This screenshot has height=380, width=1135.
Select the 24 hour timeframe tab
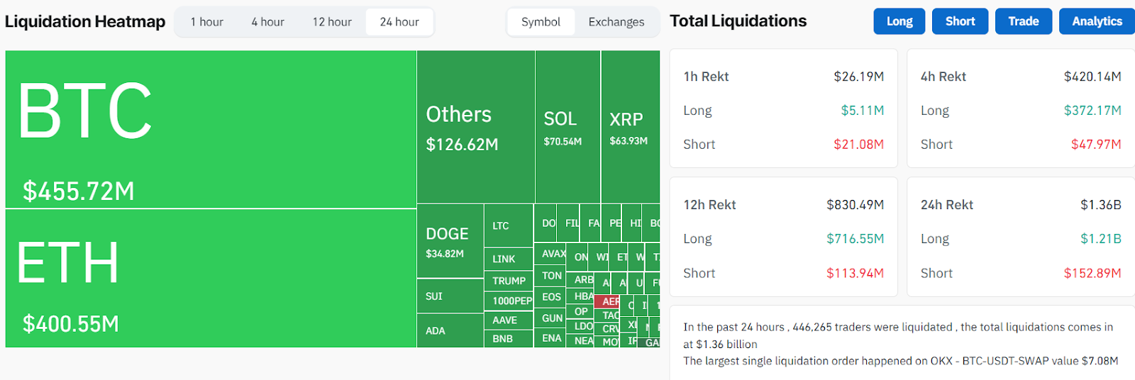pos(399,22)
